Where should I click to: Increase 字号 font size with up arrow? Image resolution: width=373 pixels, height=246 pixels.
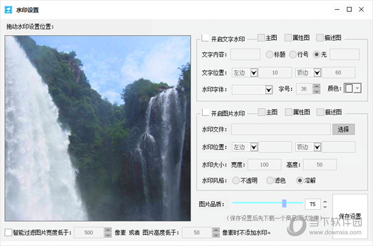pos(316,86)
